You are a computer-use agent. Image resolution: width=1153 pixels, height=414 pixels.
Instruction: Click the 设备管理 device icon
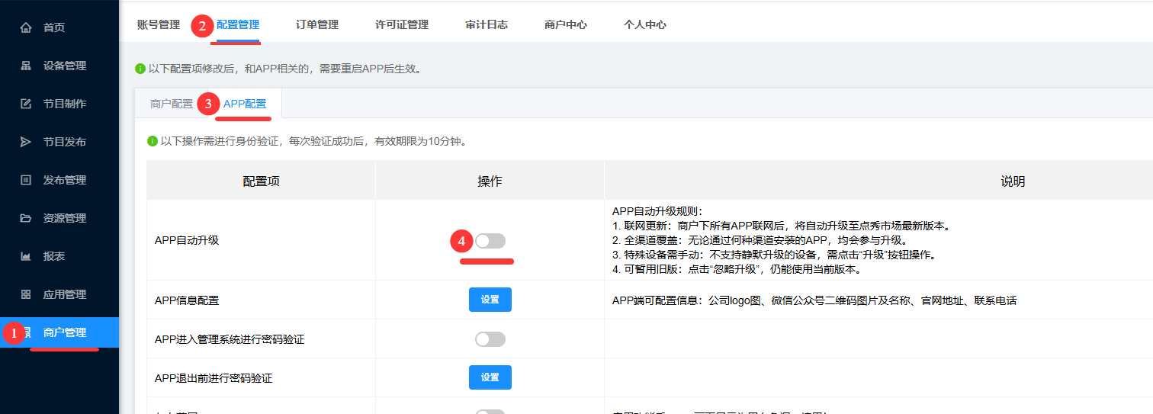click(x=26, y=66)
